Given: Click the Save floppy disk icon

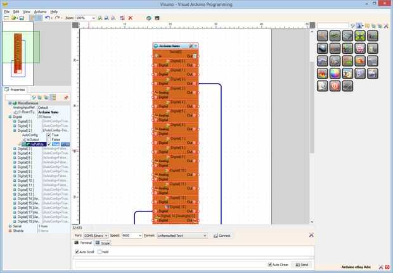Looking at the screenshot, I should pos(22,18).
